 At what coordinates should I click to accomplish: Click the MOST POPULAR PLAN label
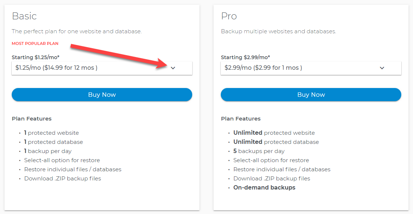click(35, 43)
